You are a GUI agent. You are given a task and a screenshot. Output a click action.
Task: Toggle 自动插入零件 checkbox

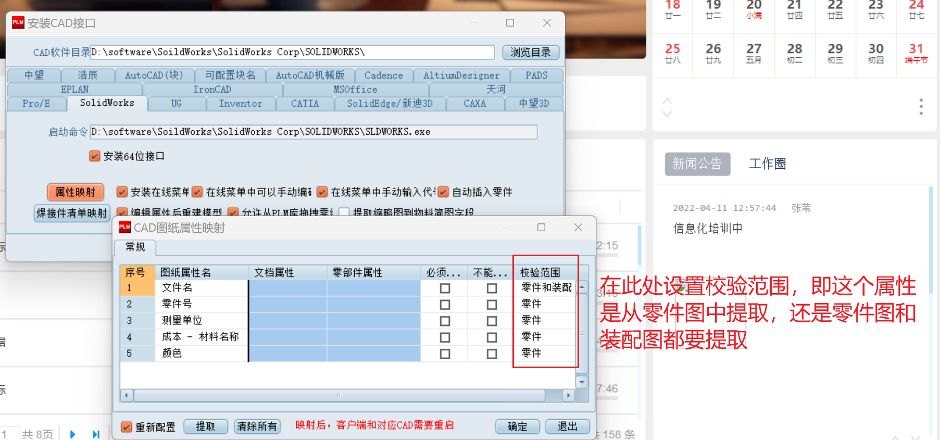tap(443, 192)
